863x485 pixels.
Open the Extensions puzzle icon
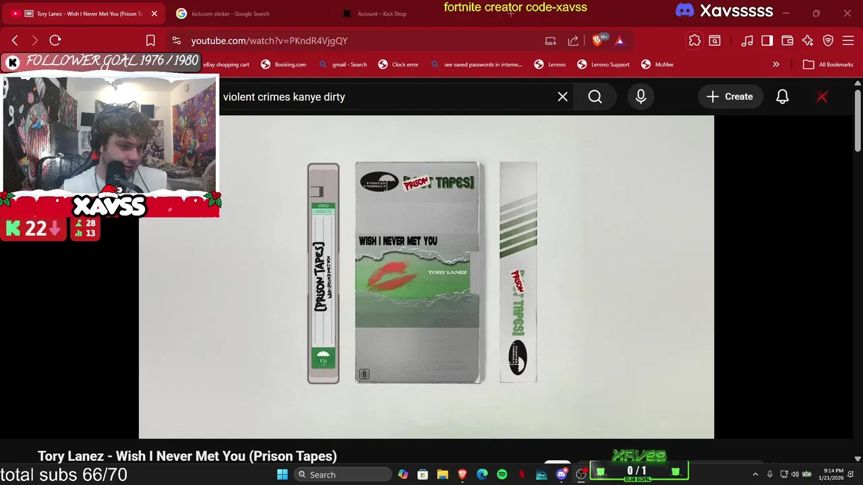click(694, 40)
